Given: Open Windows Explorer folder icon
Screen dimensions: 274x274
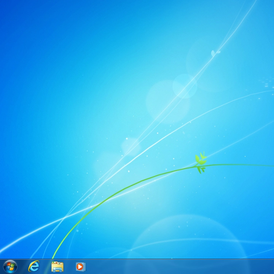Looking at the screenshot, I should pyautogui.click(x=57, y=266).
